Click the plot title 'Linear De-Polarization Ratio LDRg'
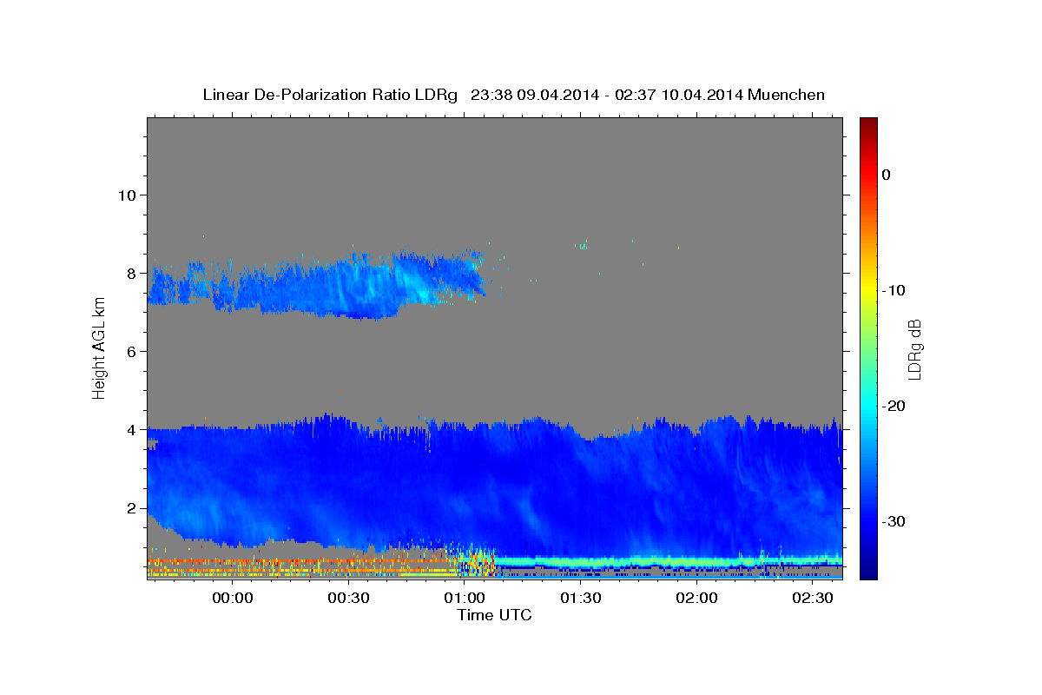 pyautogui.click(x=330, y=95)
